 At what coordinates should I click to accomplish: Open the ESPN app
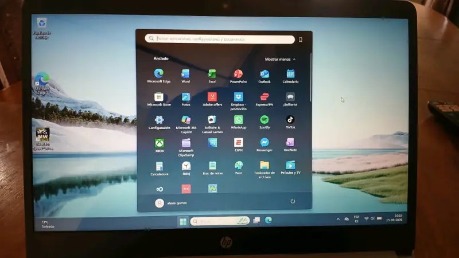click(239, 145)
